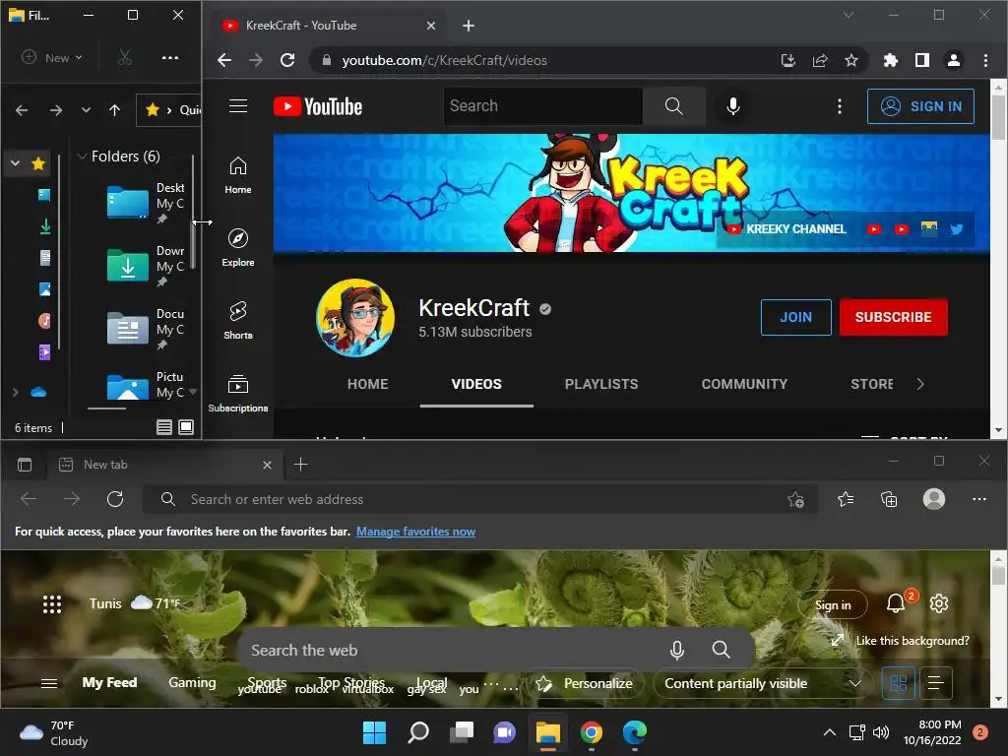The image size is (1008, 756).
Task: Open Chrome extensions puzzle icon
Action: pos(890,60)
